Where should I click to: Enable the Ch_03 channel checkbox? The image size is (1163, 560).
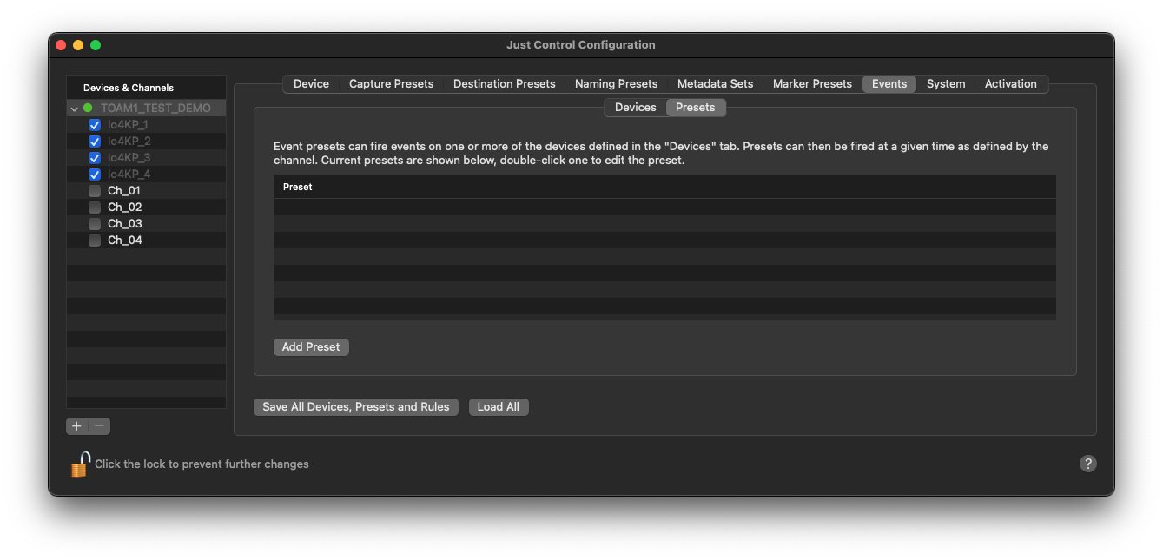point(95,224)
